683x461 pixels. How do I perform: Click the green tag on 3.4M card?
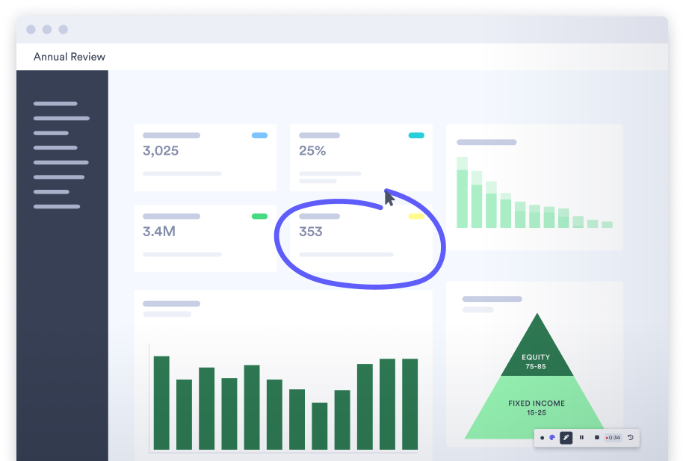[x=259, y=216]
